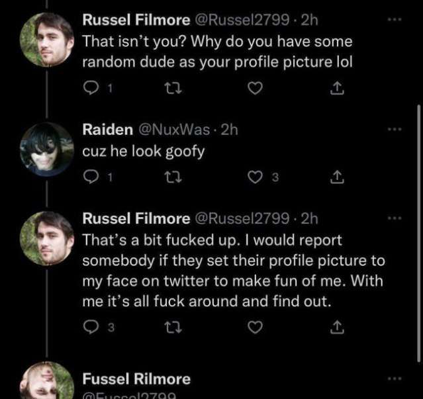Share the "fuck around and find out" tweet
Image resolution: width=423 pixels, height=399 pixels.
[x=336, y=325]
